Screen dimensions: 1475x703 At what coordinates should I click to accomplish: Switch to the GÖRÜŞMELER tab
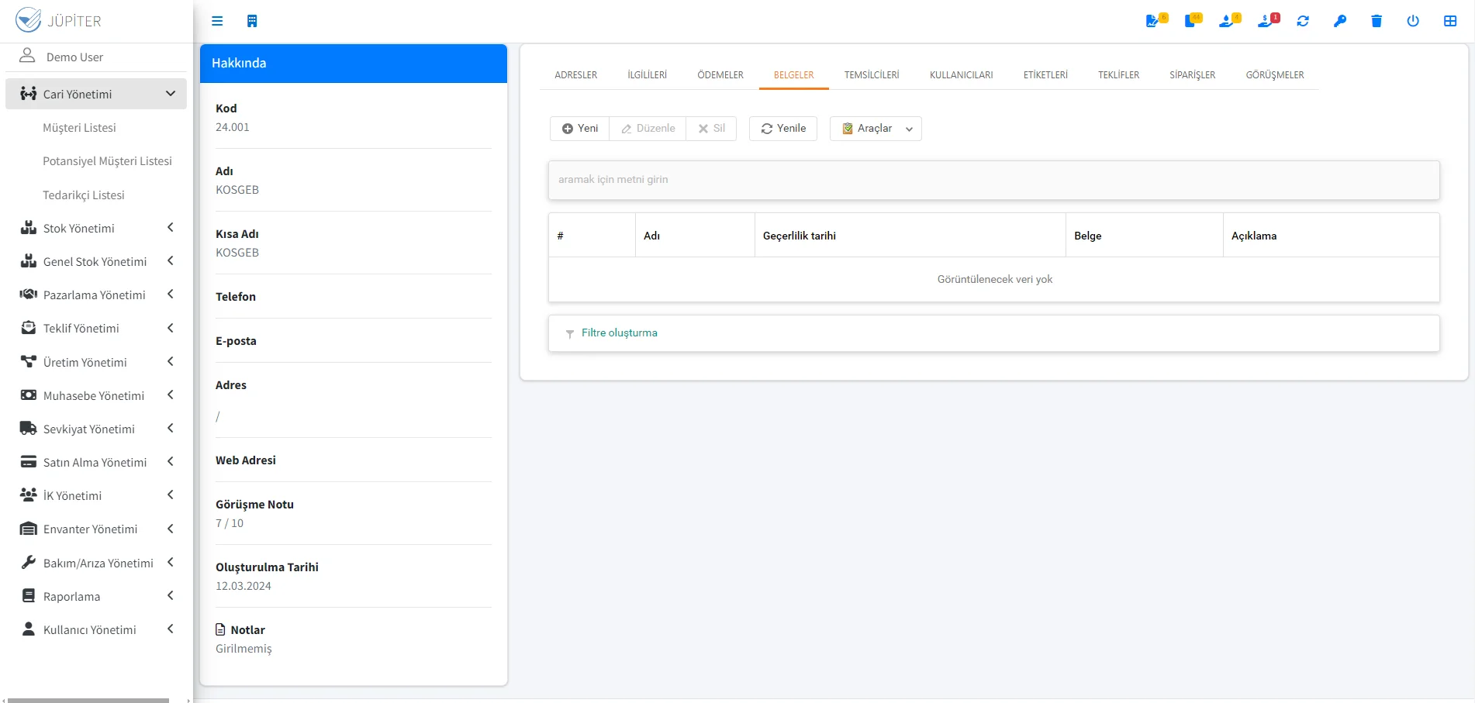pos(1275,75)
